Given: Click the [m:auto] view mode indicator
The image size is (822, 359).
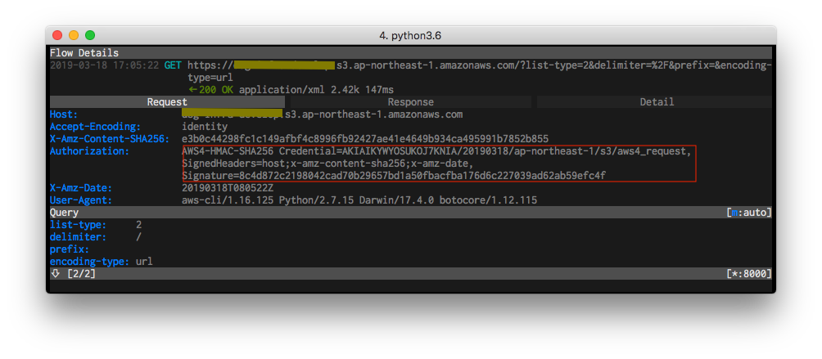Looking at the screenshot, I should tap(748, 213).
